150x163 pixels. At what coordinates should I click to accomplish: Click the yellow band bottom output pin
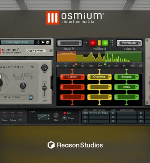[99, 104]
